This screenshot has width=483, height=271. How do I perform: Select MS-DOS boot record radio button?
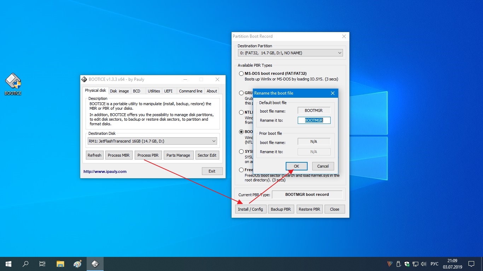(241, 74)
